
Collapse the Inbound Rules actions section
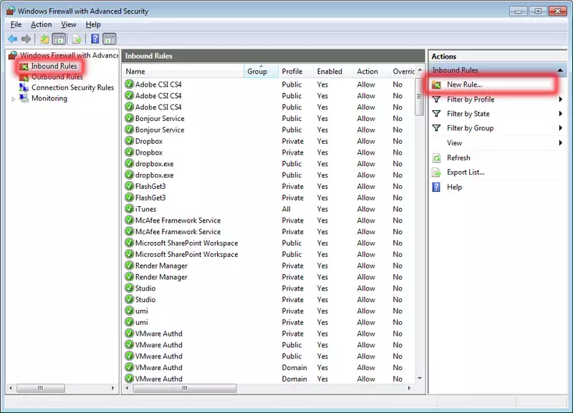coord(559,70)
